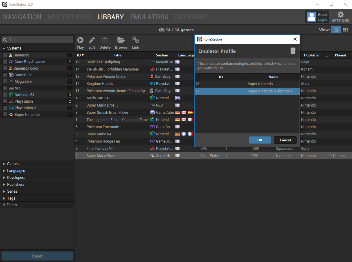
Task: Check the Megadrive checkbox
Action: coord(5,81)
